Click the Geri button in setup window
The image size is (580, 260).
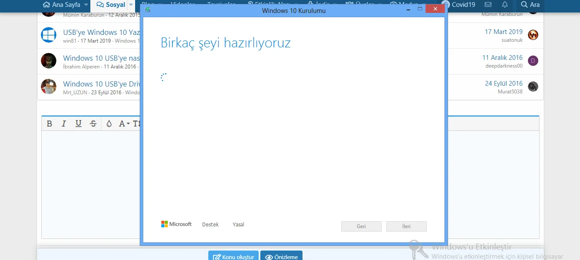click(361, 226)
